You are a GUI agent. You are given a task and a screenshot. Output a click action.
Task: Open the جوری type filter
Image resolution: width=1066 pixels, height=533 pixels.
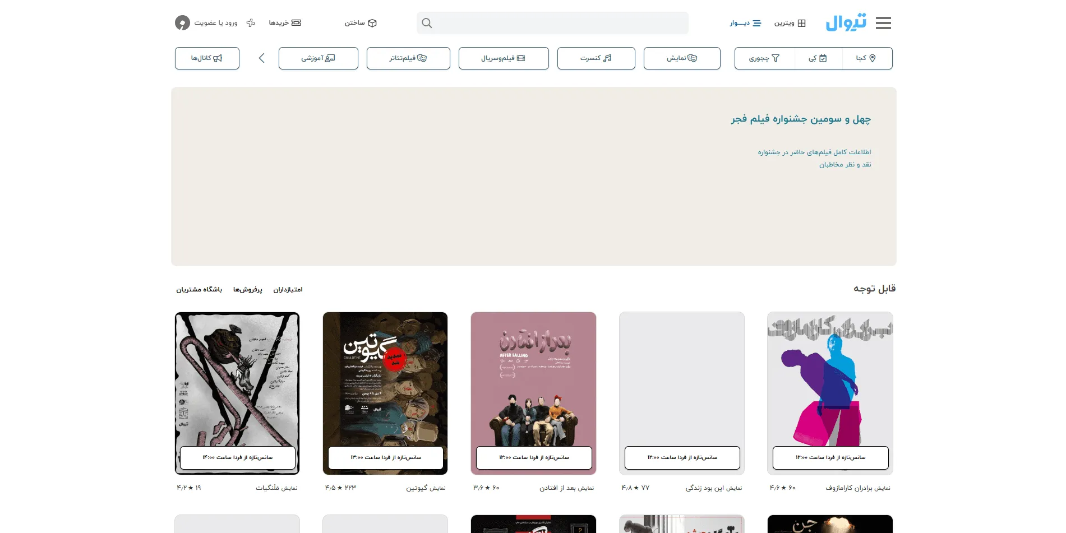click(764, 58)
